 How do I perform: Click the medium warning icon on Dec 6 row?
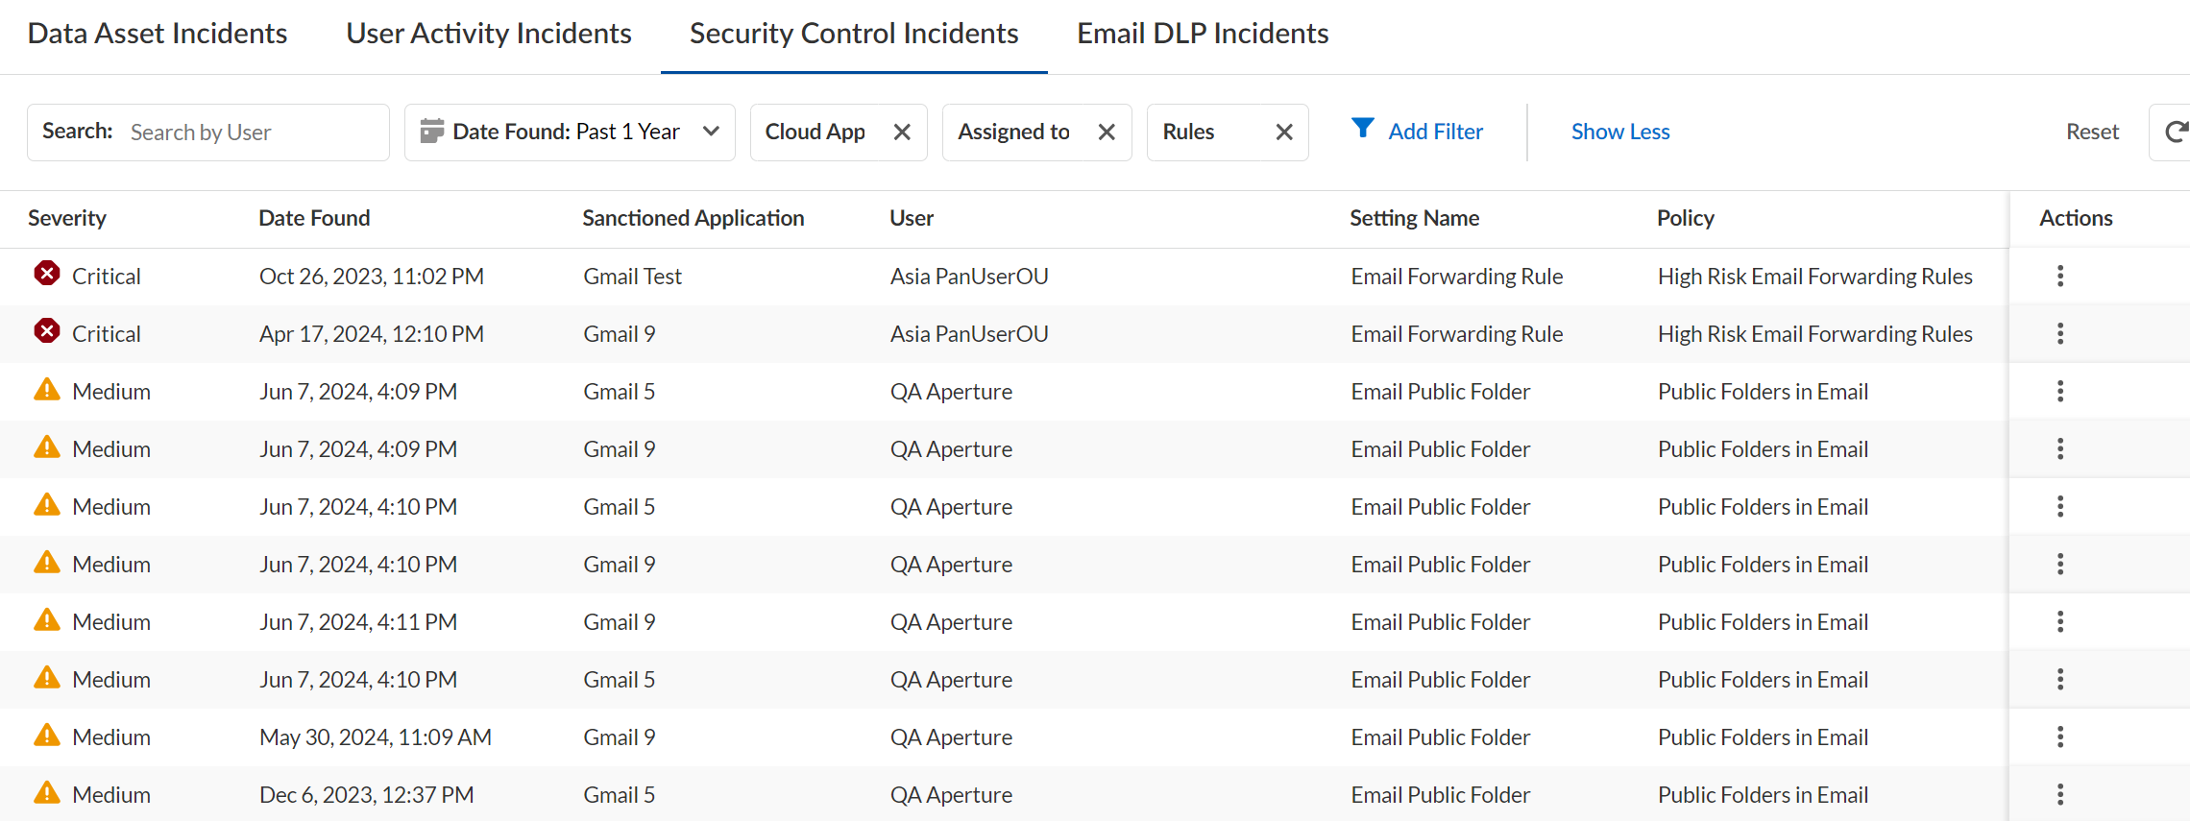[47, 793]
